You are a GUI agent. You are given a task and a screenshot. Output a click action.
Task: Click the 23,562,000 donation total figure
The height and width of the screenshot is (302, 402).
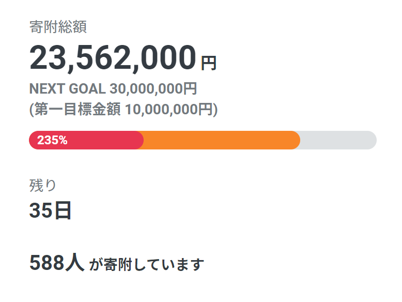(x=113, y=58)
